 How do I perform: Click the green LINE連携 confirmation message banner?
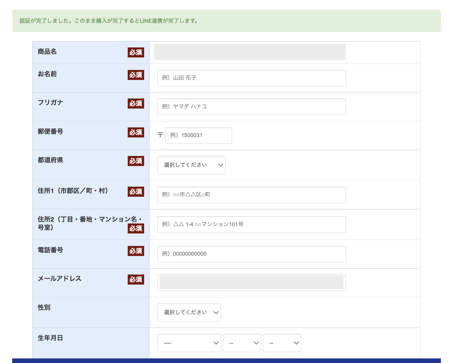tap(225, 21)
